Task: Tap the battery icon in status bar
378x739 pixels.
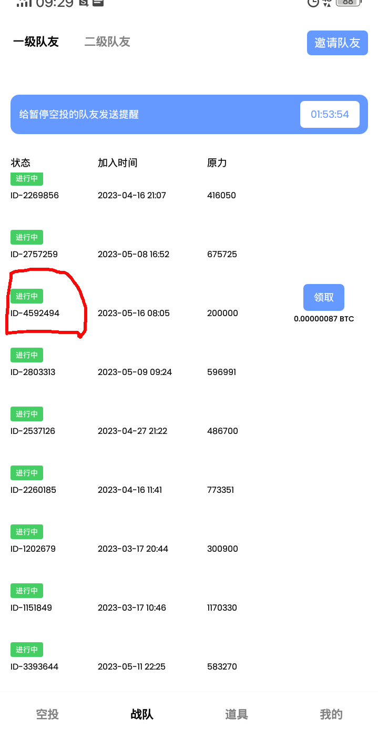Action: tap(348, 2)
